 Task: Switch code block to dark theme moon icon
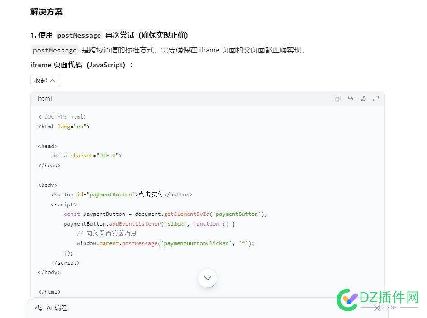[x=363, y=99]
